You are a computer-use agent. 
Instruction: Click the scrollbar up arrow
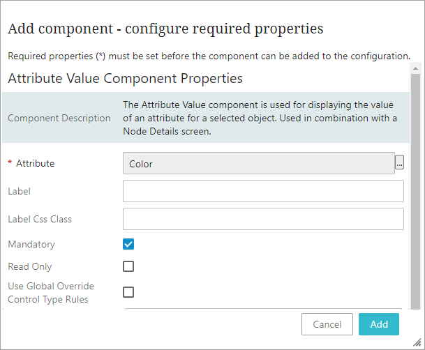point(415,68)
